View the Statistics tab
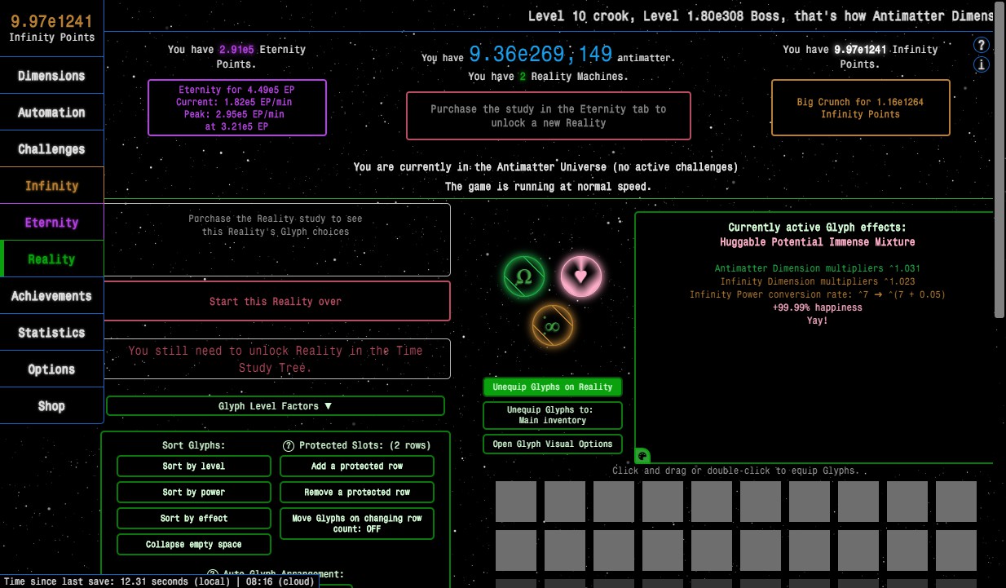 pyautogui.click(x=51, y=333)
